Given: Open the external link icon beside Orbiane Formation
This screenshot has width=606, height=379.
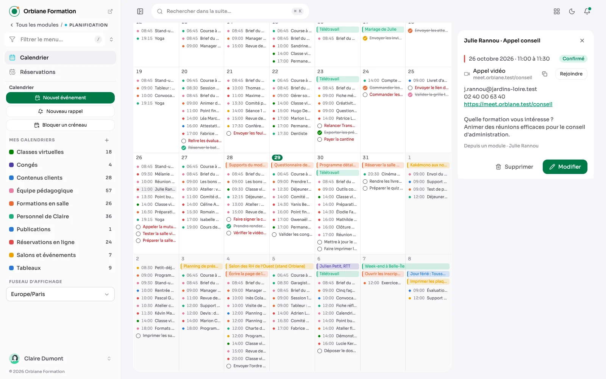Looking at the screenshot, I should (x=110, y=11).
